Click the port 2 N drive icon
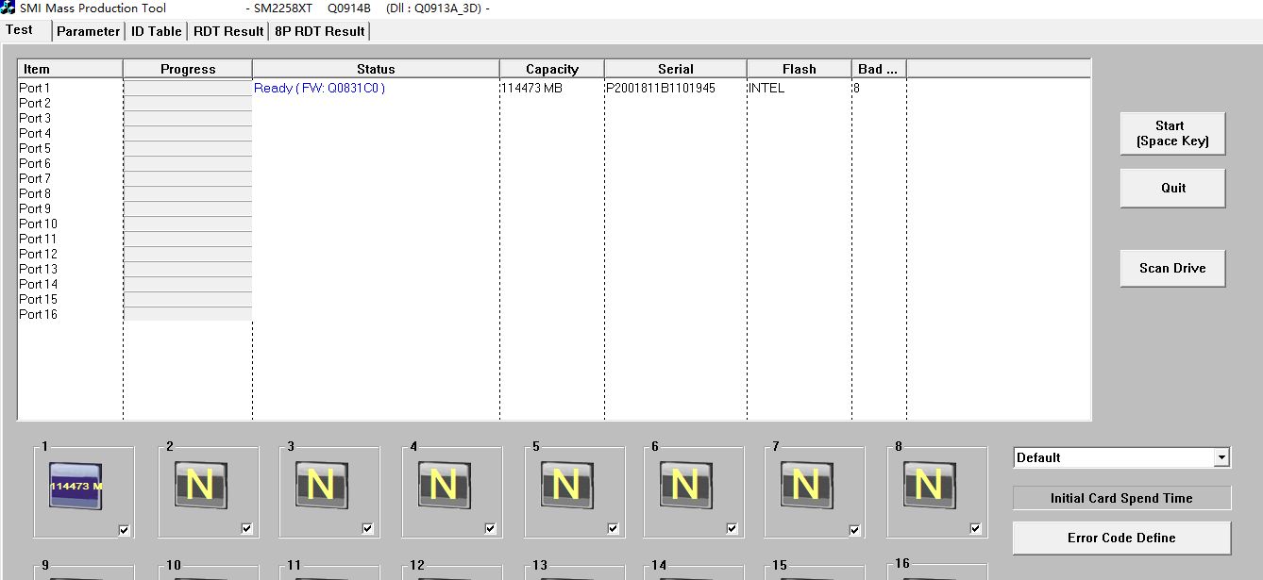The width and height of the screenshot is (1263, 580). [199, 486]
